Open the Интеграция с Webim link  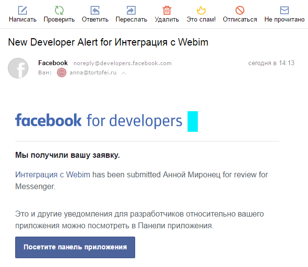pyautogui.click(x=53, y=174)
